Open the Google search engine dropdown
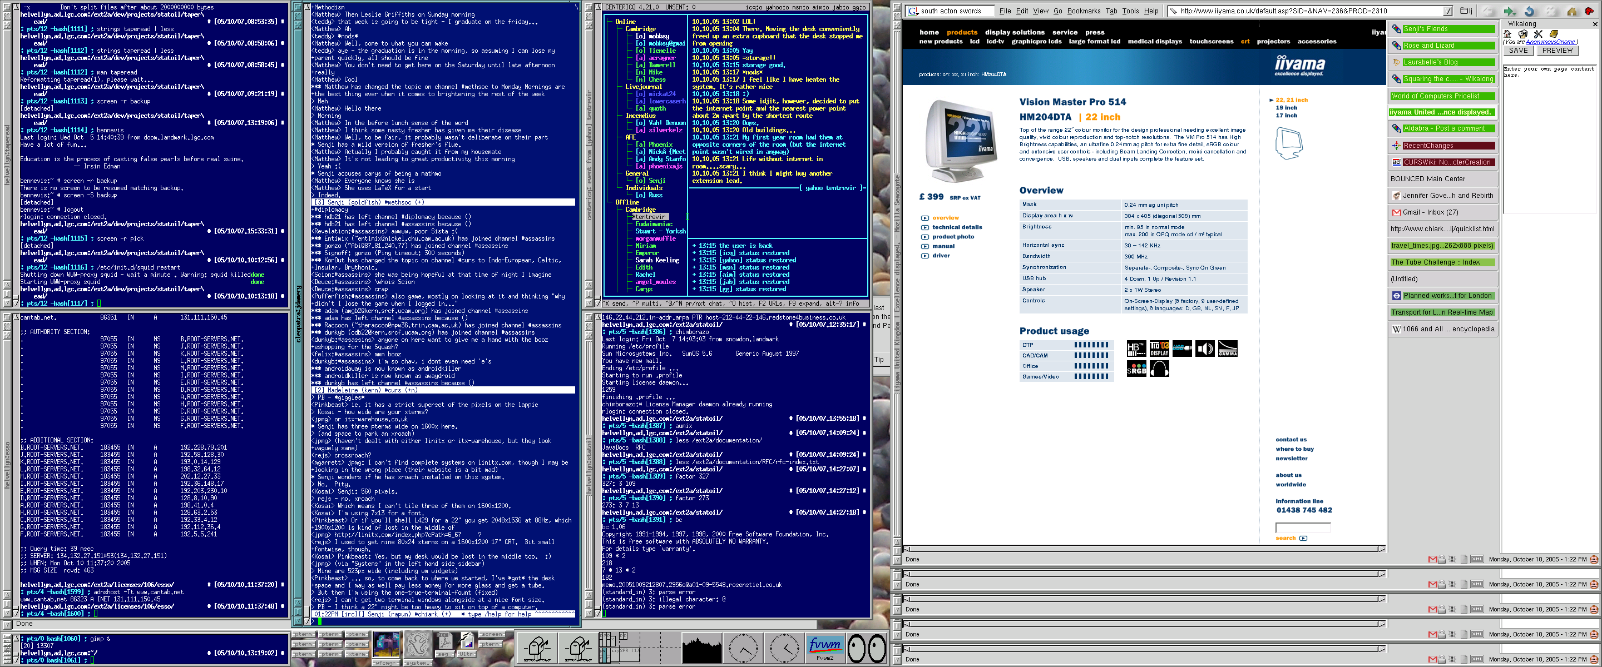 [x=913, y=11]
